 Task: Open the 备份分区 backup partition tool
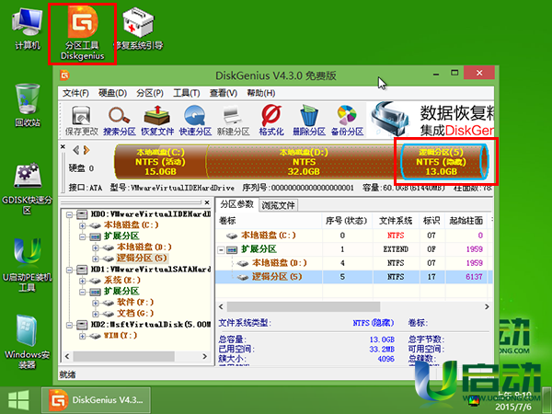(347, 121)
